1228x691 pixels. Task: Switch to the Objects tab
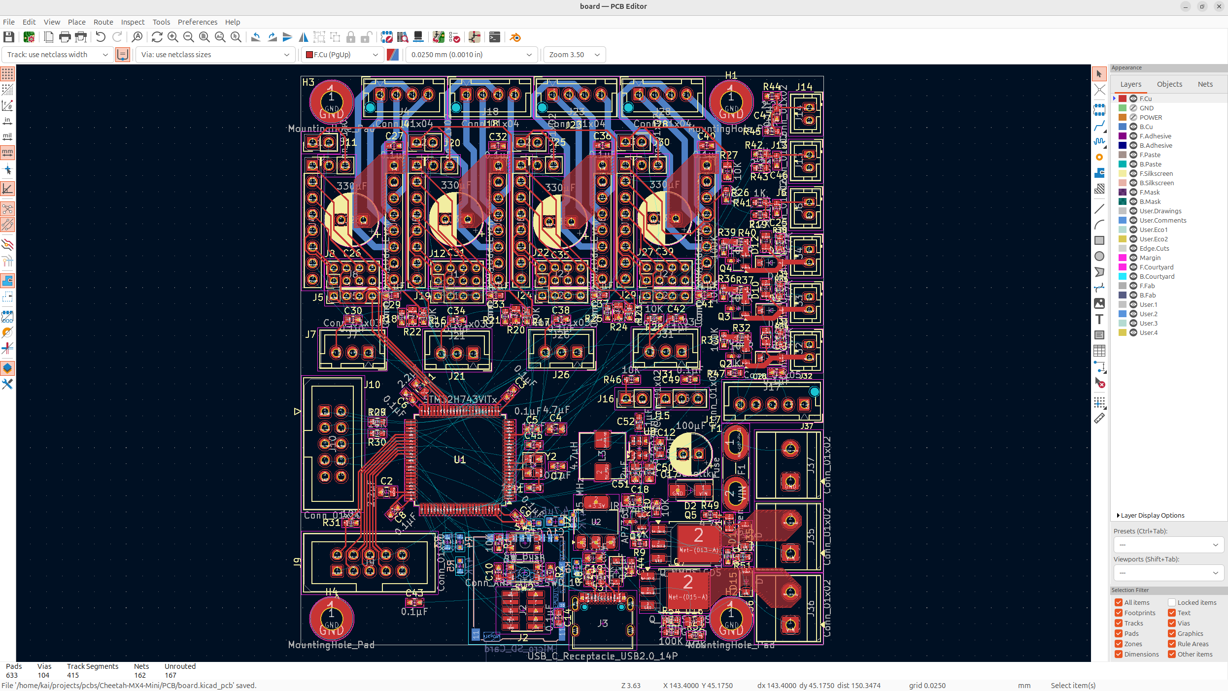(1169, 84)
